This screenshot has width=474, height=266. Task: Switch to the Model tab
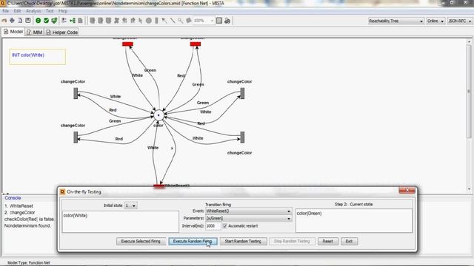(x=13, y=32)
